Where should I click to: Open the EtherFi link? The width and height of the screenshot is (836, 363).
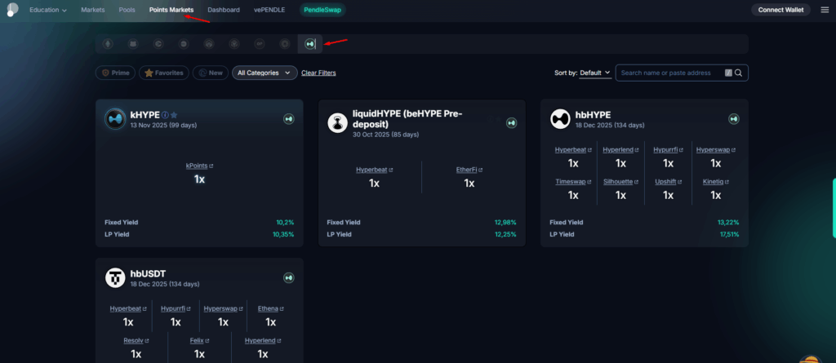(x=466, y=170)
